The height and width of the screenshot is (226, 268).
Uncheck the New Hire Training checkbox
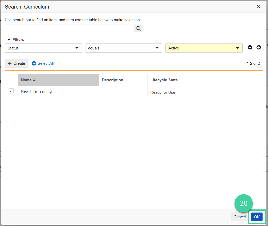pyautogui.click(x=11, y=91)
